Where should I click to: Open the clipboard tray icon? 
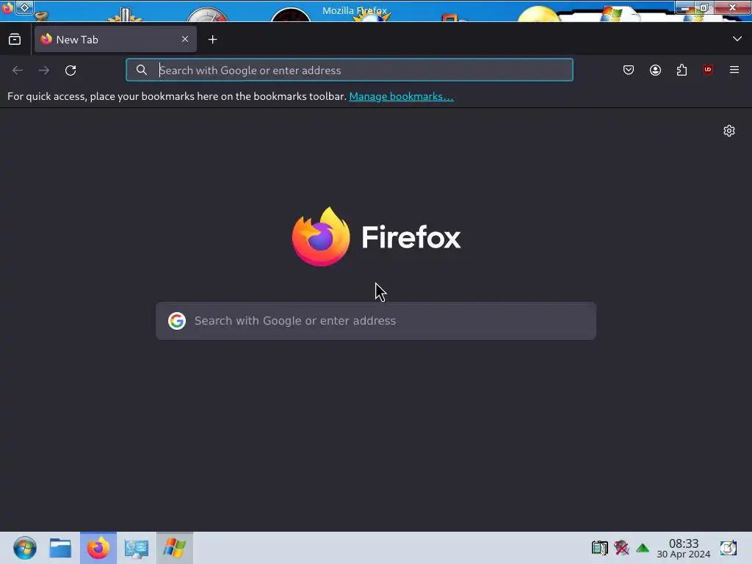click(x=599, y=548)
